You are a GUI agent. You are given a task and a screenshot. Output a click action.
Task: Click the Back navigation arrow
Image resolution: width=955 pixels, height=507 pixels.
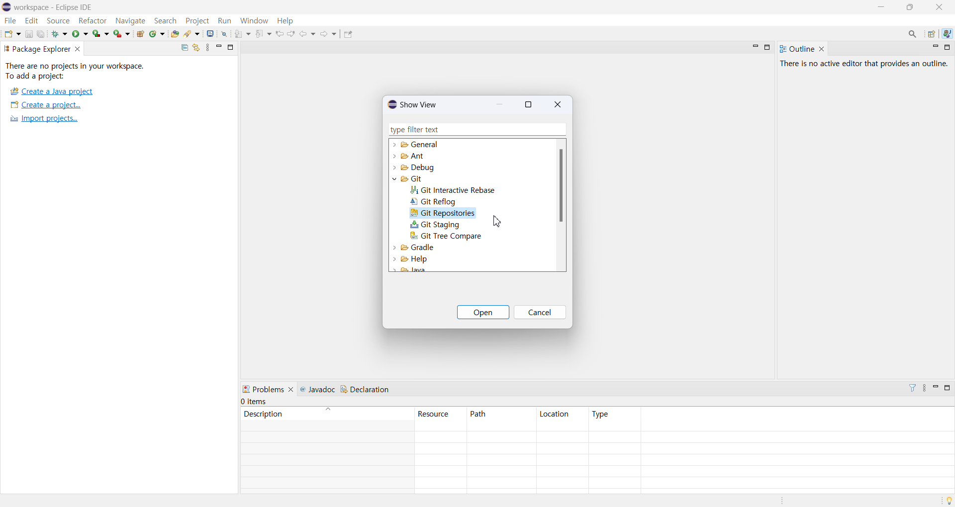click(304, 34)
